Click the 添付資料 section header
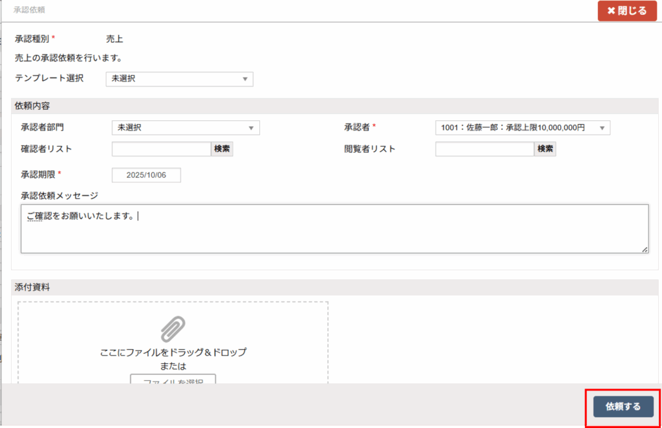This screenshot has width=662, height=428. [33, 287]
